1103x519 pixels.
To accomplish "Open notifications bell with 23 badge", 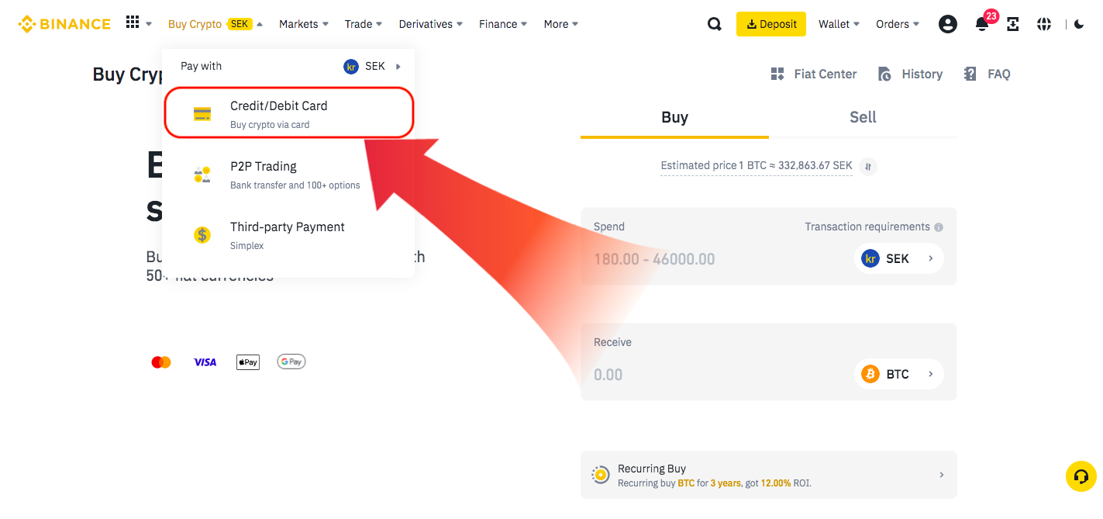I will click(x=982, y=23).
